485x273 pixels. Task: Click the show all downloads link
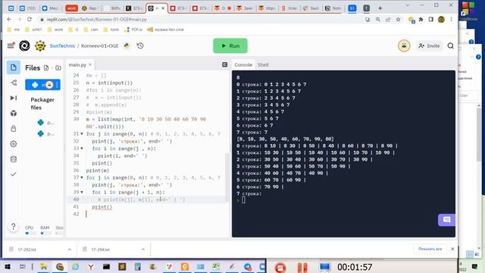coord(430,249)
